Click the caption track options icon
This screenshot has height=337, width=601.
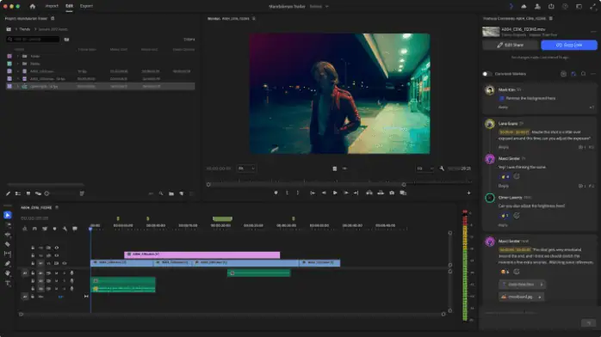(75, 229)
